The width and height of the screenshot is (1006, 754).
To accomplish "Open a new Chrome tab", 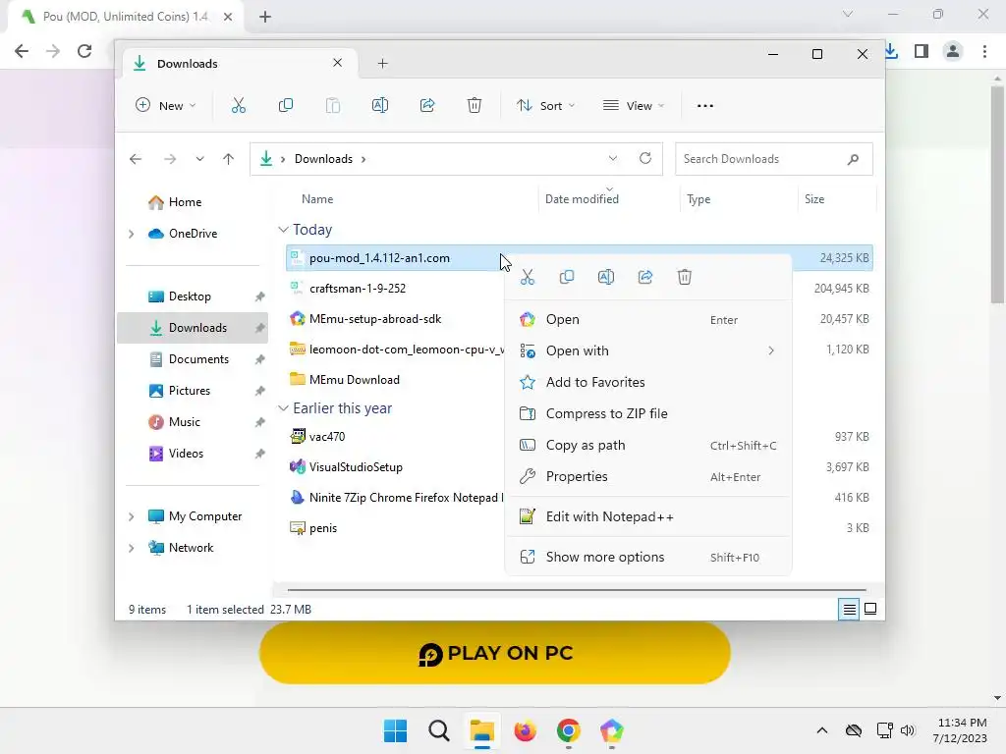I will tap(265, 17).
